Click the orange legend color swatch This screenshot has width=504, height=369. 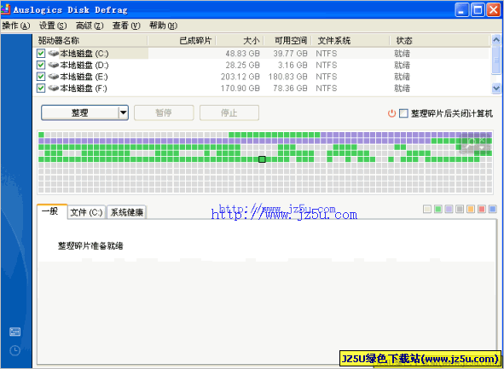tap(471, 210)
